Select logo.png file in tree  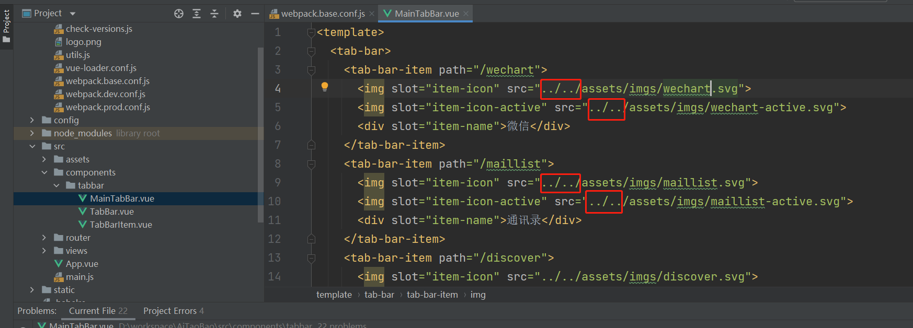84,42
